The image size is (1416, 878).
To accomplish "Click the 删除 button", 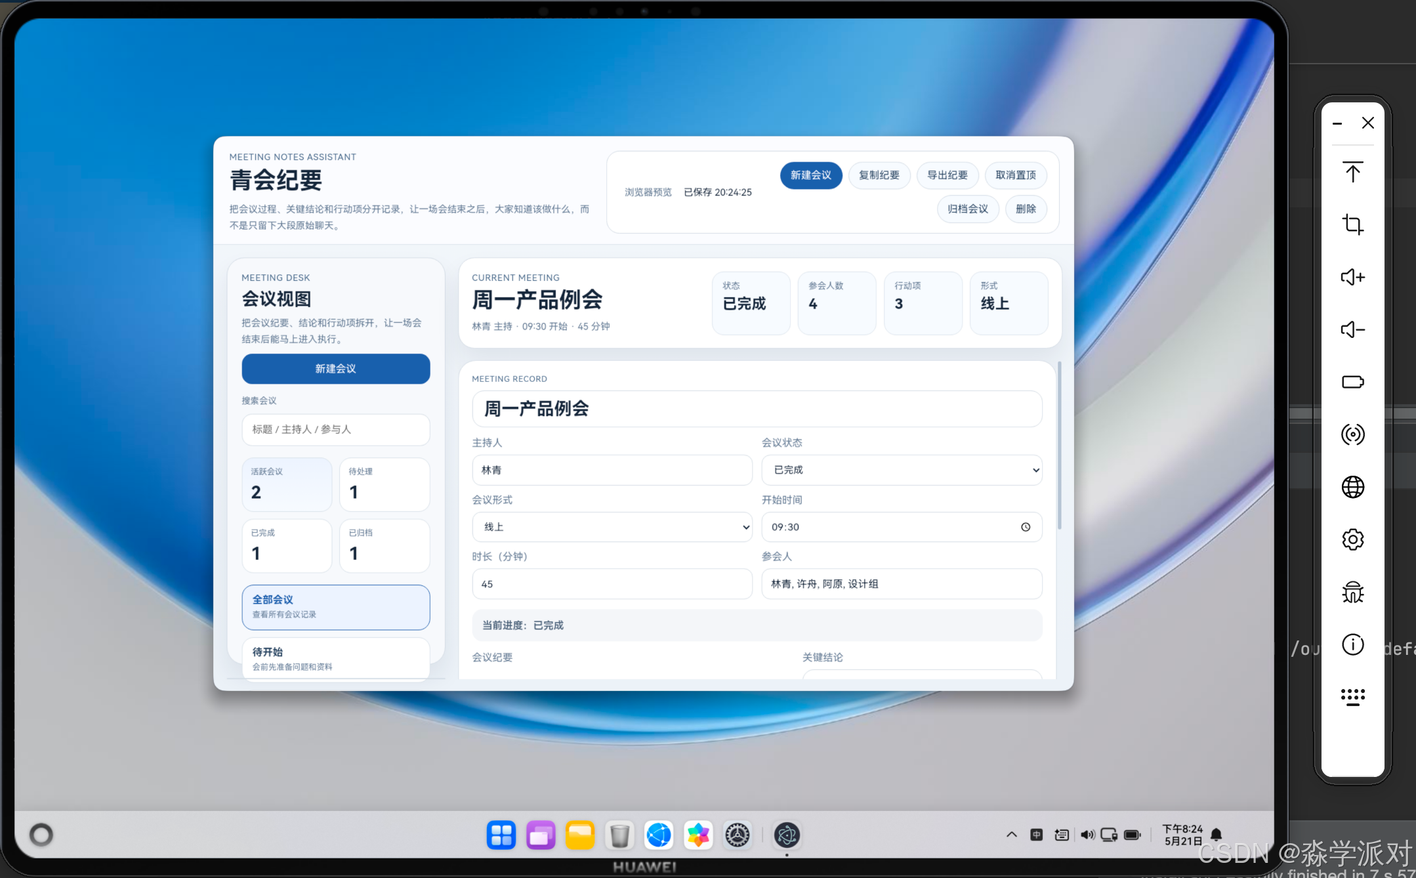I will [1026, 209].
